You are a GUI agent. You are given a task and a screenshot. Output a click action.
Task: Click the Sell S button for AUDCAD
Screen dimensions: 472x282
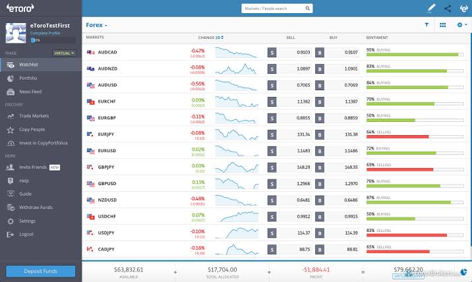(x=271, y=52)
